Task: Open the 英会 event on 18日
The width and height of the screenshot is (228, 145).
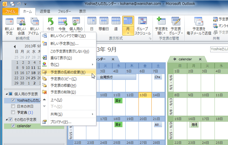Action: [x=118, y=125]
